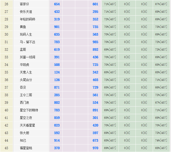Click the number 985 in 马、溜不远's row

[x=95, y=42]
